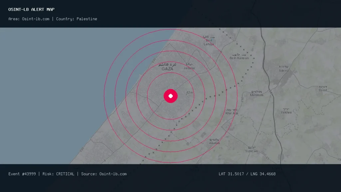341x192 pixels.
Task: Click the 'Event #43999' text
Action: pyautogui.click(x=22, y=174)
